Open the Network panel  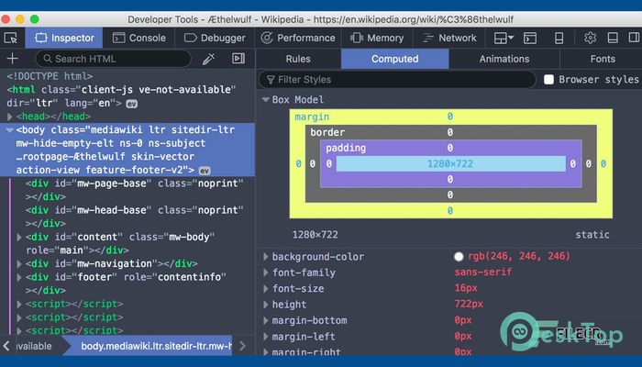(449, 39)
